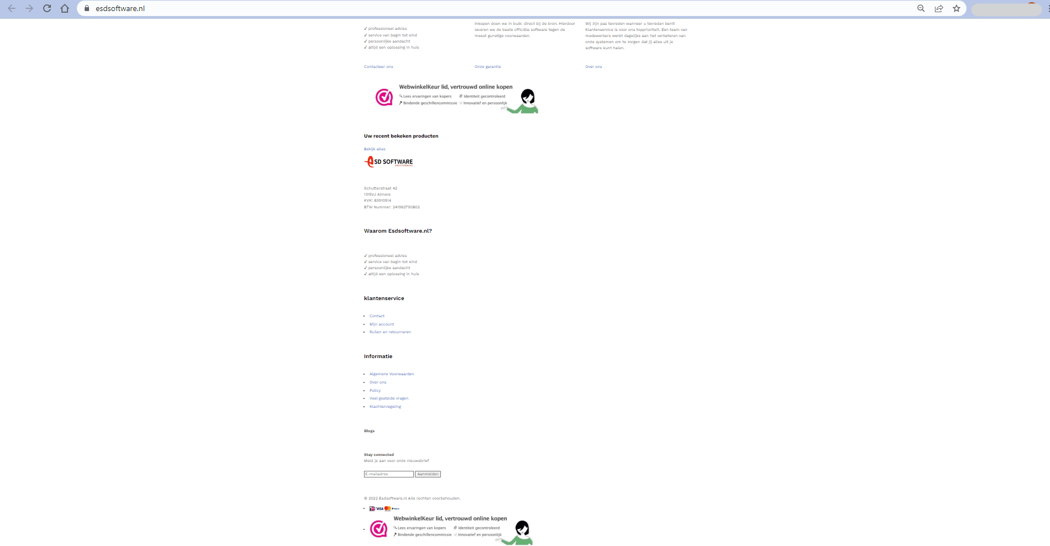Open Veel gestelde vragen link
The height and width of the screenshot is (546, 1050).
(389, 398)
